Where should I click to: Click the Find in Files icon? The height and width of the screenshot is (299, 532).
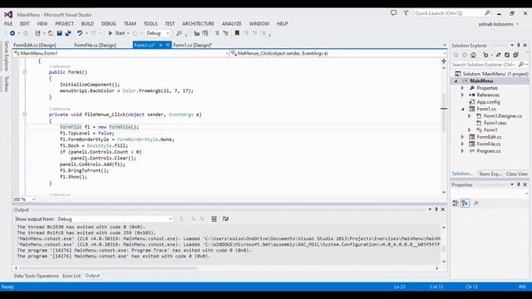point(180,33)
